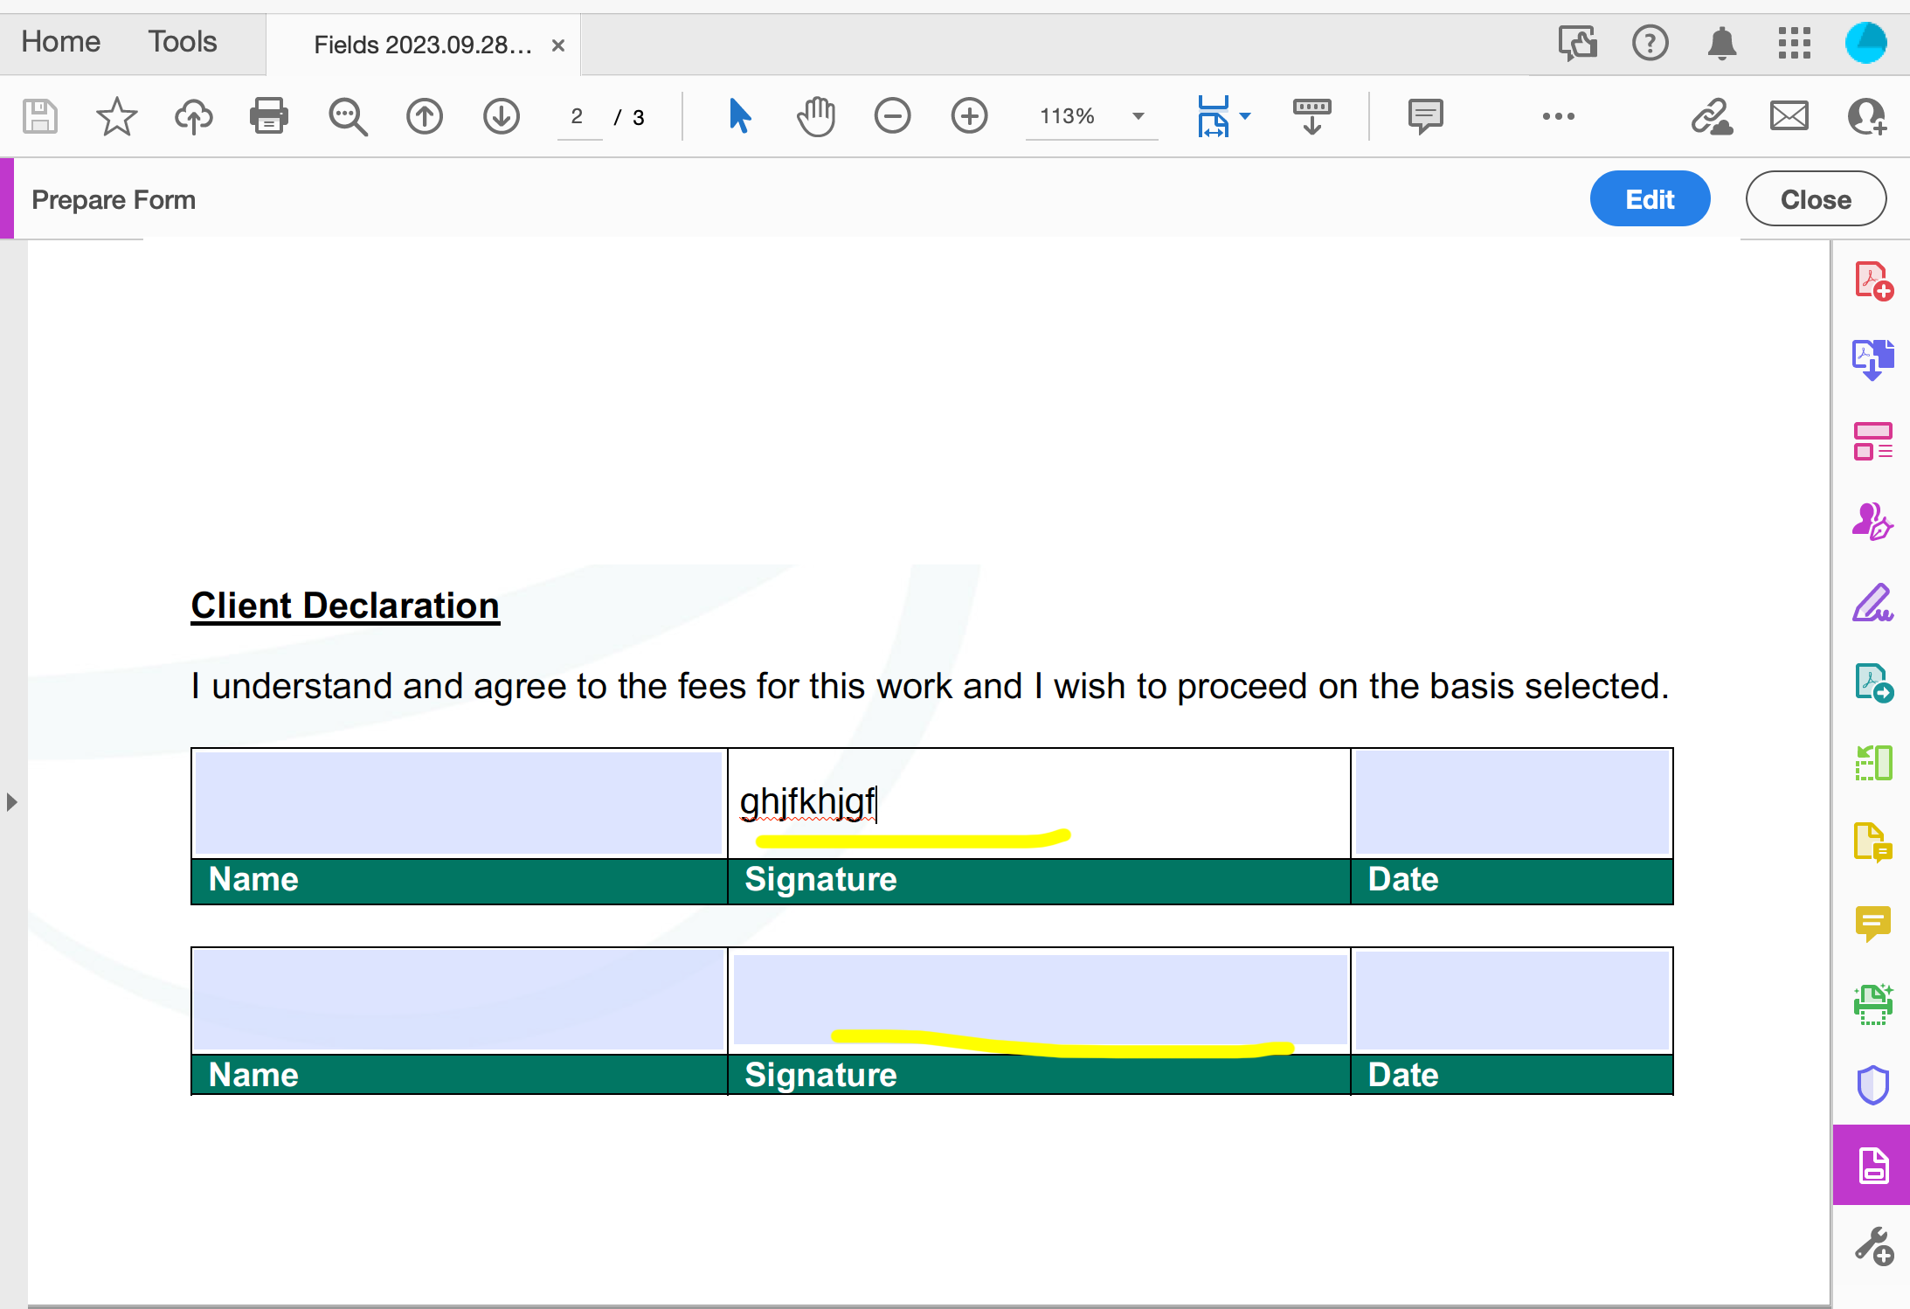Go to next page arrow
This screenshot has height=1309, width=1910.
[501, 116]
